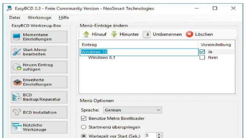This screenshot has height=138, width=246.
Task: Click the green down arrow Hinunter icon
Action: (114, 34)
